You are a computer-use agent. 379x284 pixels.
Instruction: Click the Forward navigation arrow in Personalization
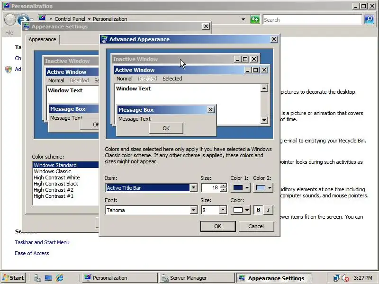(x=23, y=18)
